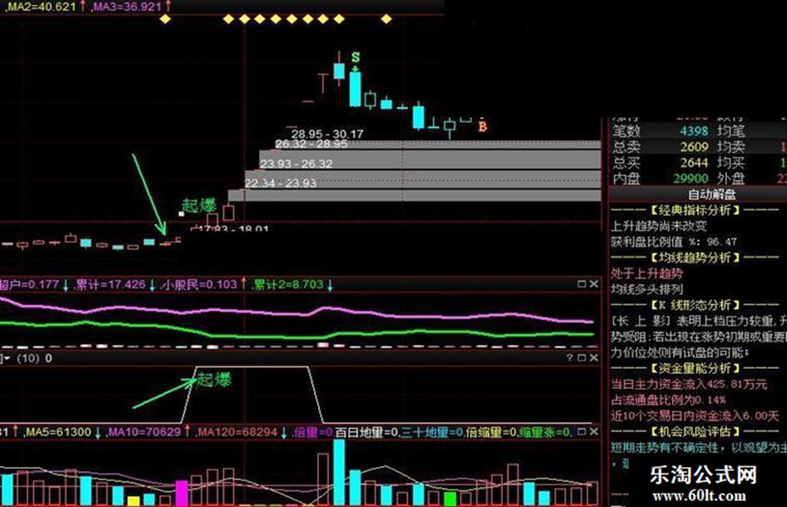Select the green volume bar

click(451, 499)
